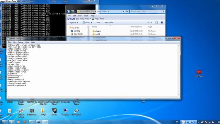
Task: Toggle the preview pane icon
Action: pos(157,22)
